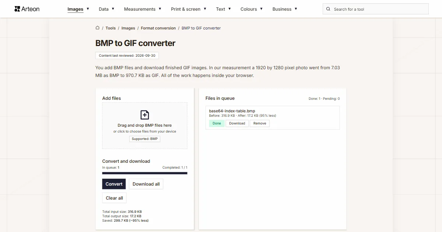
Task: Click the BMP files drop zone
Action: (145, 126)
